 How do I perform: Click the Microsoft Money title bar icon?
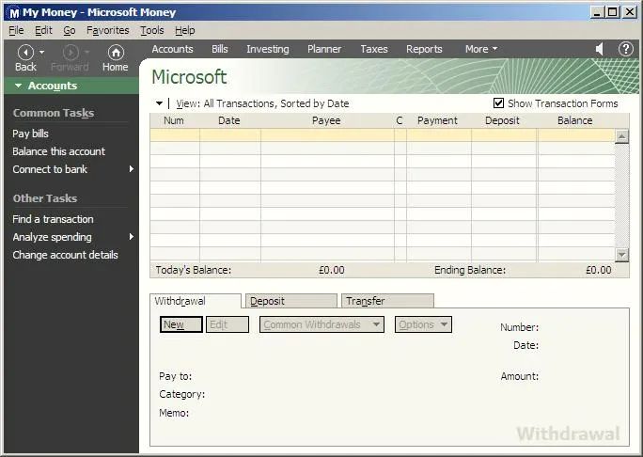12,12
